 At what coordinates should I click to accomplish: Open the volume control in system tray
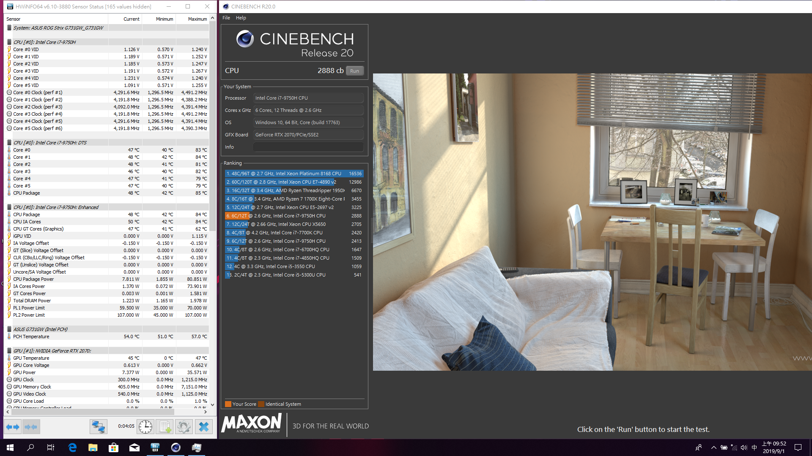[744, 448]
